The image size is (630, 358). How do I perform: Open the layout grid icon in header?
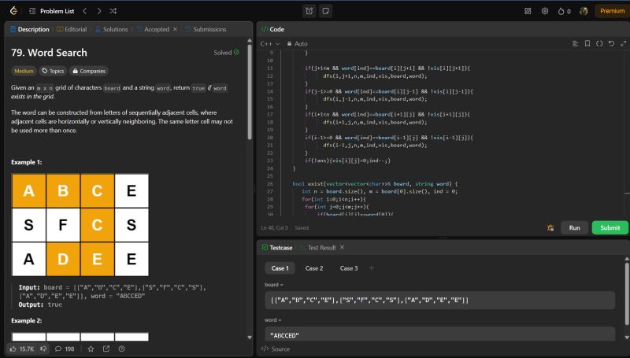pos(528,11)
